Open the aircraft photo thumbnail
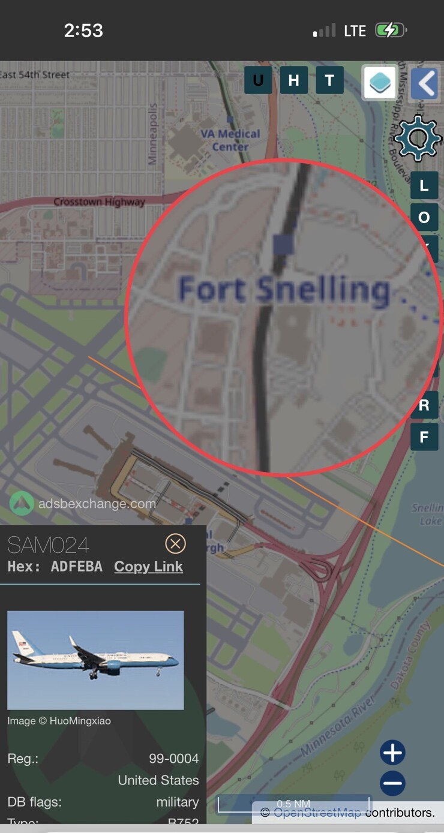Image resolution: width=444 pixels, height=833 pixels. point(95,660)
